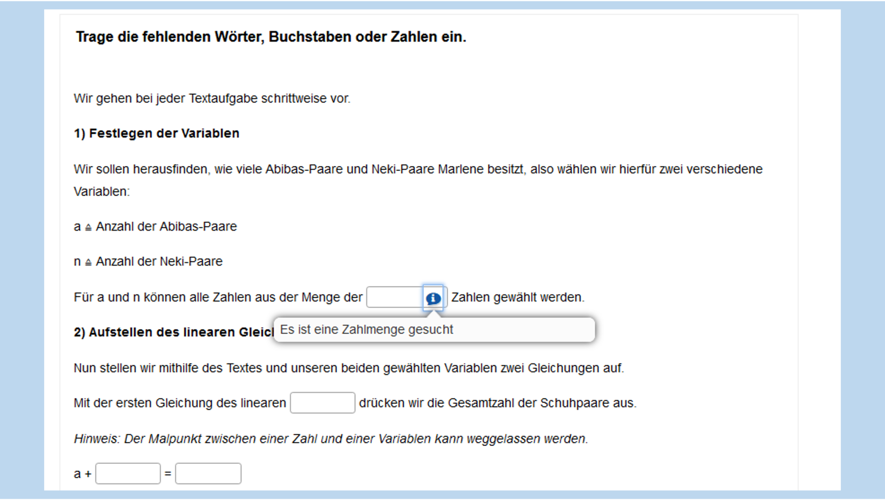Click the blue info hint icon
This screenshot has width=885, height=500.
[x=433, y=298]
